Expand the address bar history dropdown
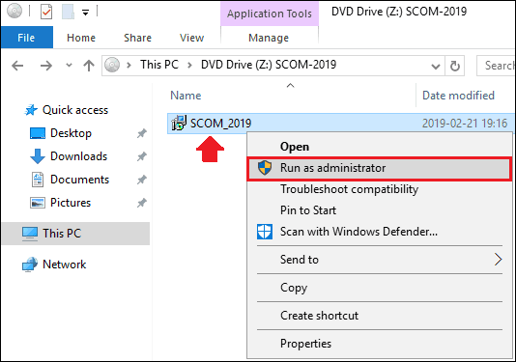 click(x=436, y=67)
